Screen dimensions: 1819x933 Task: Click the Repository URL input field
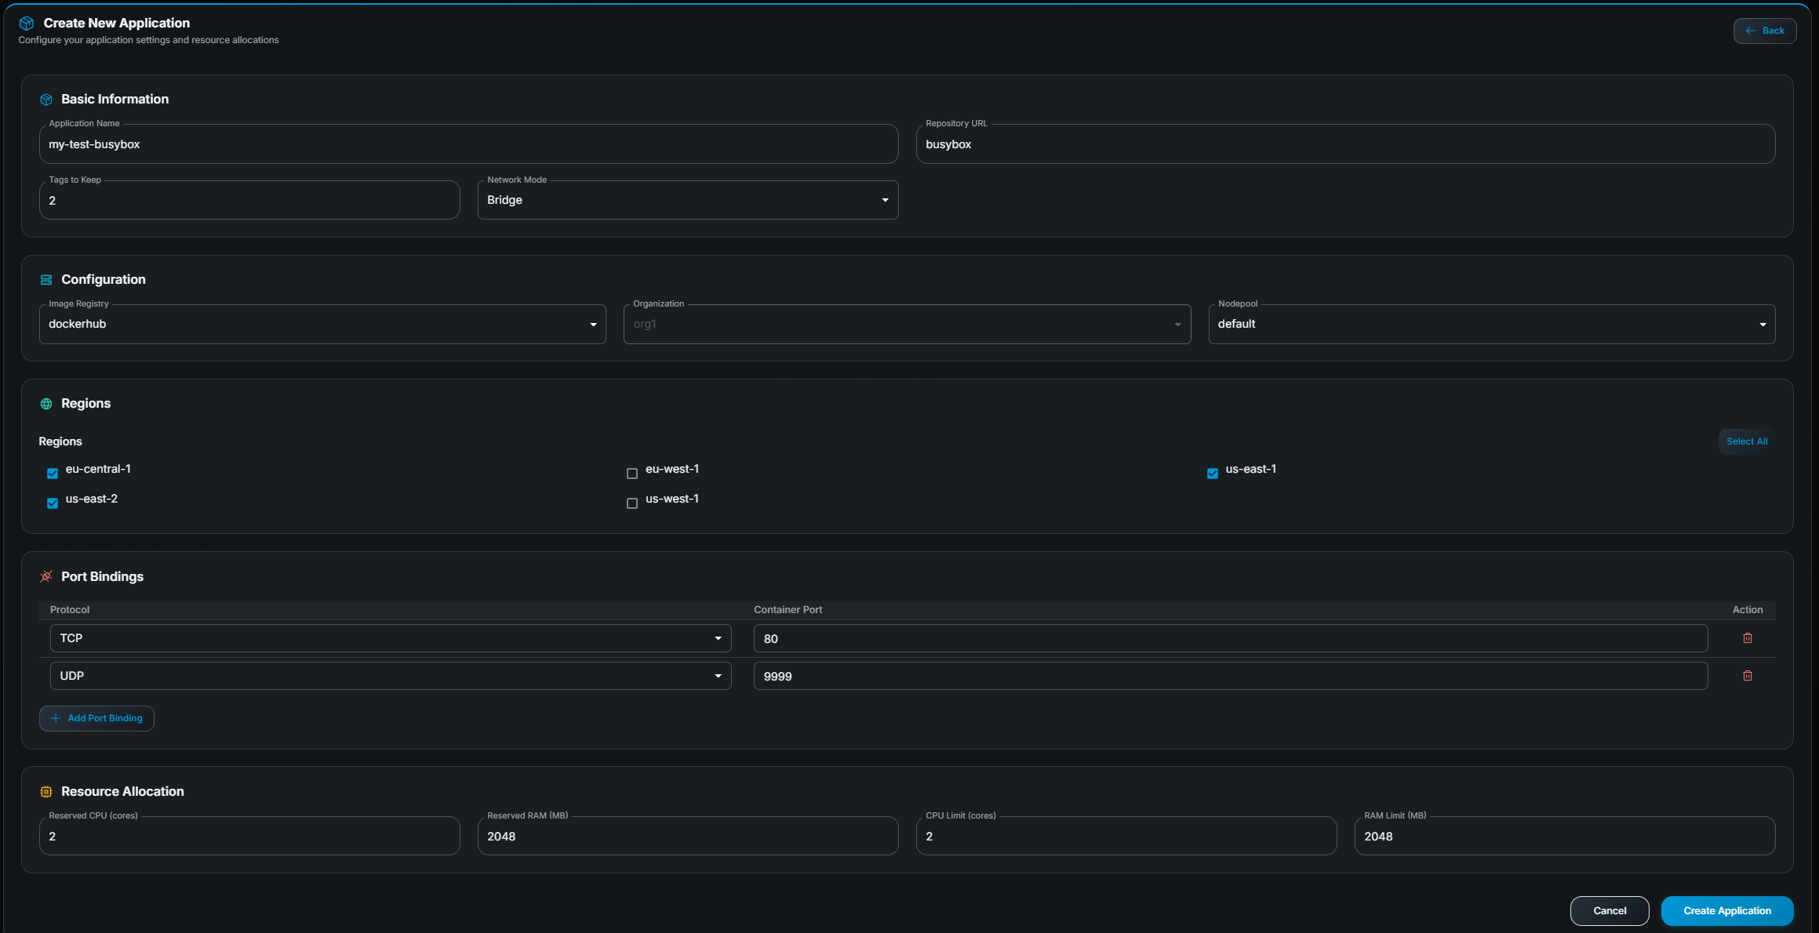pos(1346,143)
